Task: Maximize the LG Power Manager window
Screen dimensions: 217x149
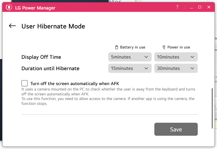Action: [200, 7]
